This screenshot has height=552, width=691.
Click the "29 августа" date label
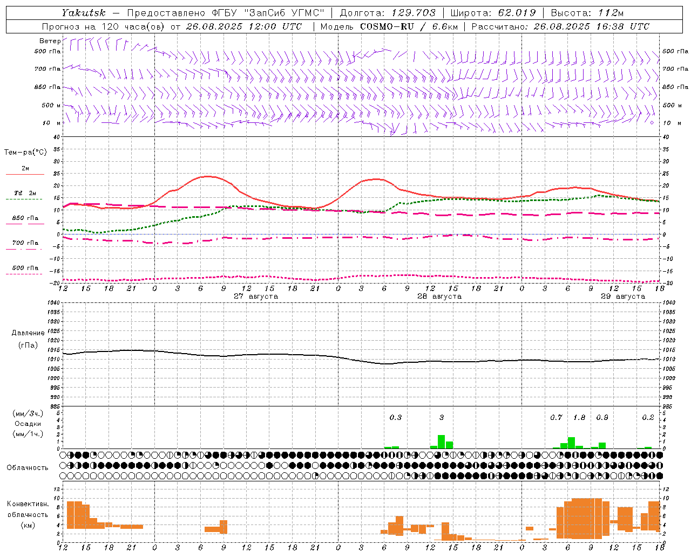coord(622,296)
